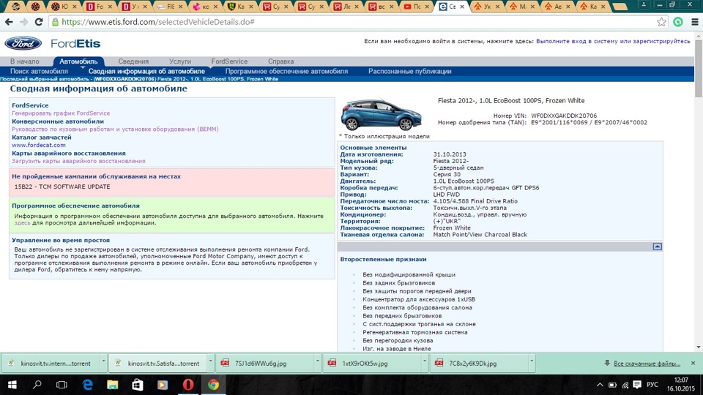This screenshot has height=395, width=703.
Task: Click the Chrome taskbar icon
Action: (213, 385)
